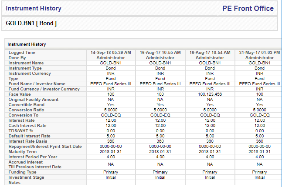Click the Instrument History page title
Image resolution: width=282 pixels, height=187 pixels.
34,8
